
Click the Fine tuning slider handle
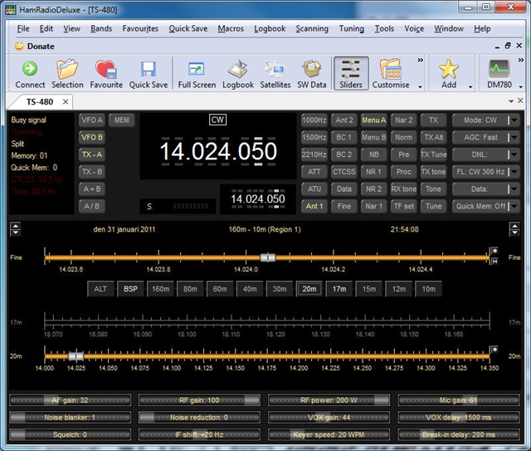268,257
